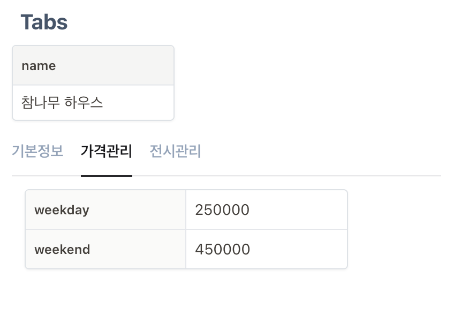
Task: Click inside the pricing table area
Action: (186, 229)
